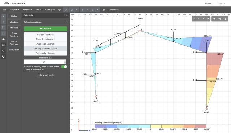Select the pointer cursor tool in sidebar

3,16
